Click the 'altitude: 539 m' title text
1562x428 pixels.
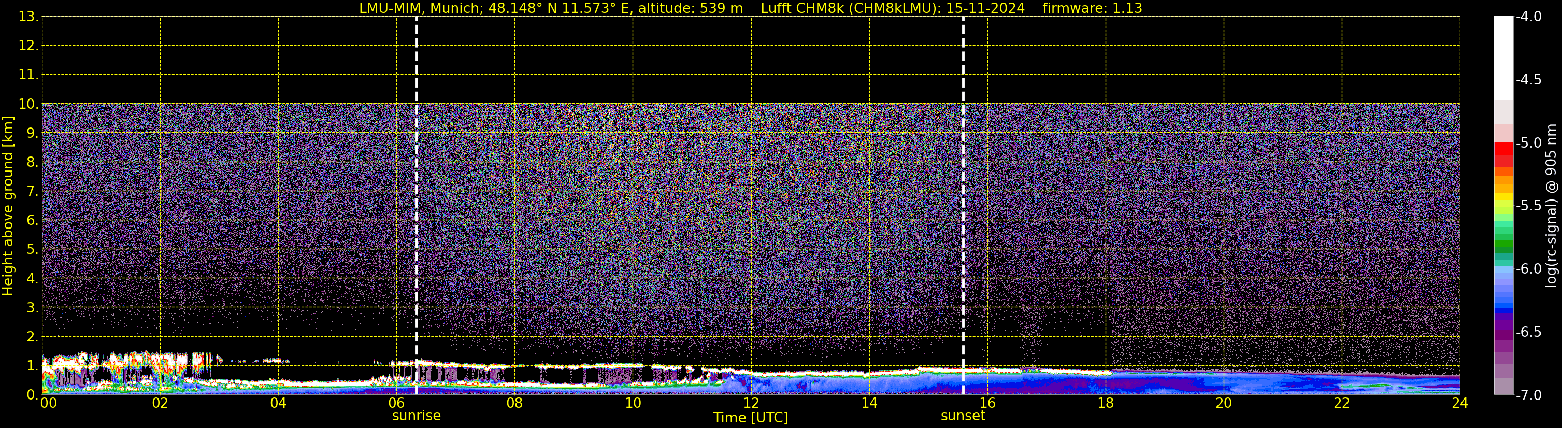690,8
